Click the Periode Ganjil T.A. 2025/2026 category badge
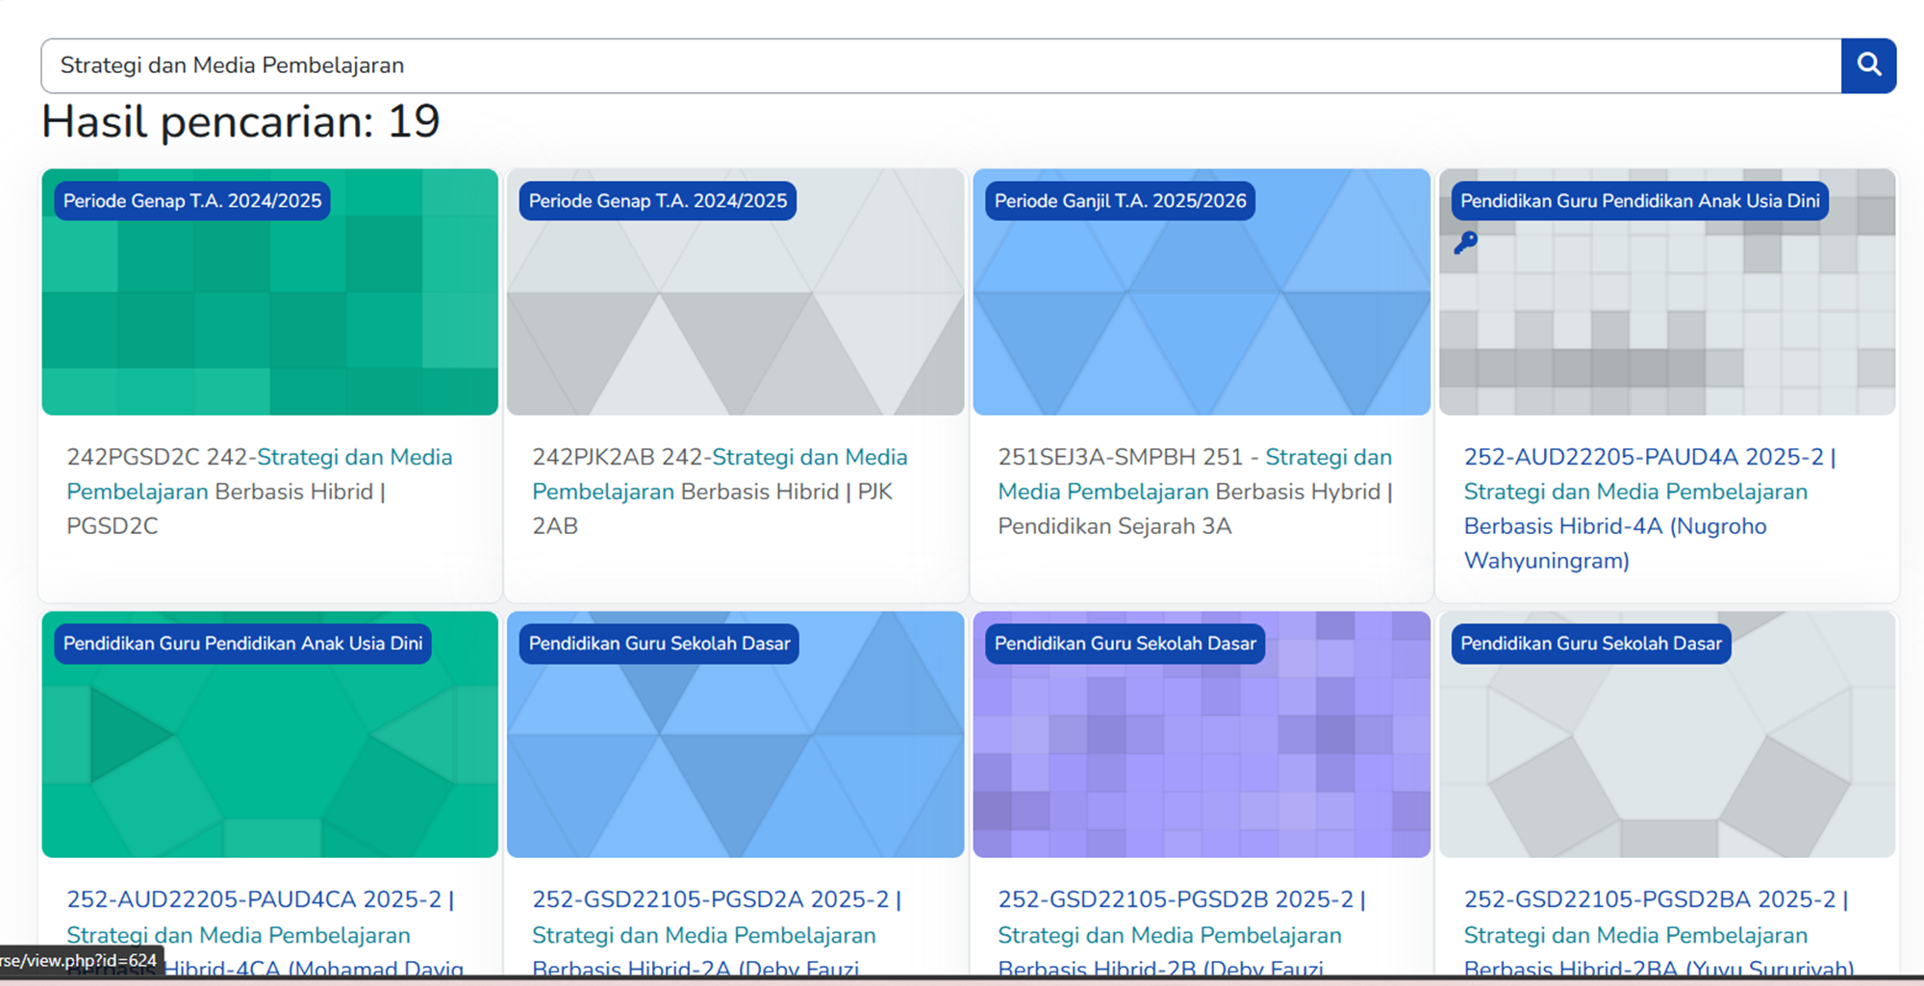Image resolution: width=1924 pixels, height=986 pixels. (1120, 201)
